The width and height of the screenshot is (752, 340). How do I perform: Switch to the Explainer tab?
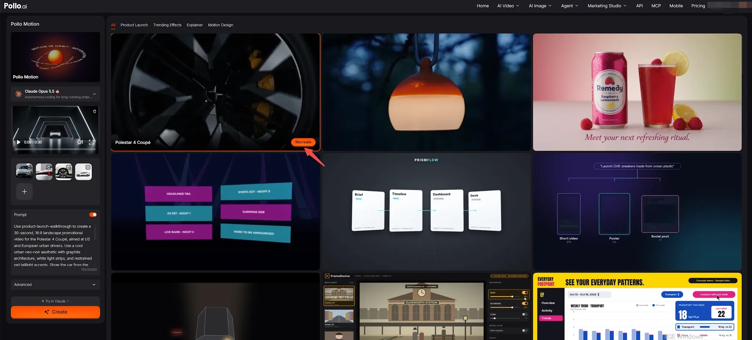click(195, 25)
